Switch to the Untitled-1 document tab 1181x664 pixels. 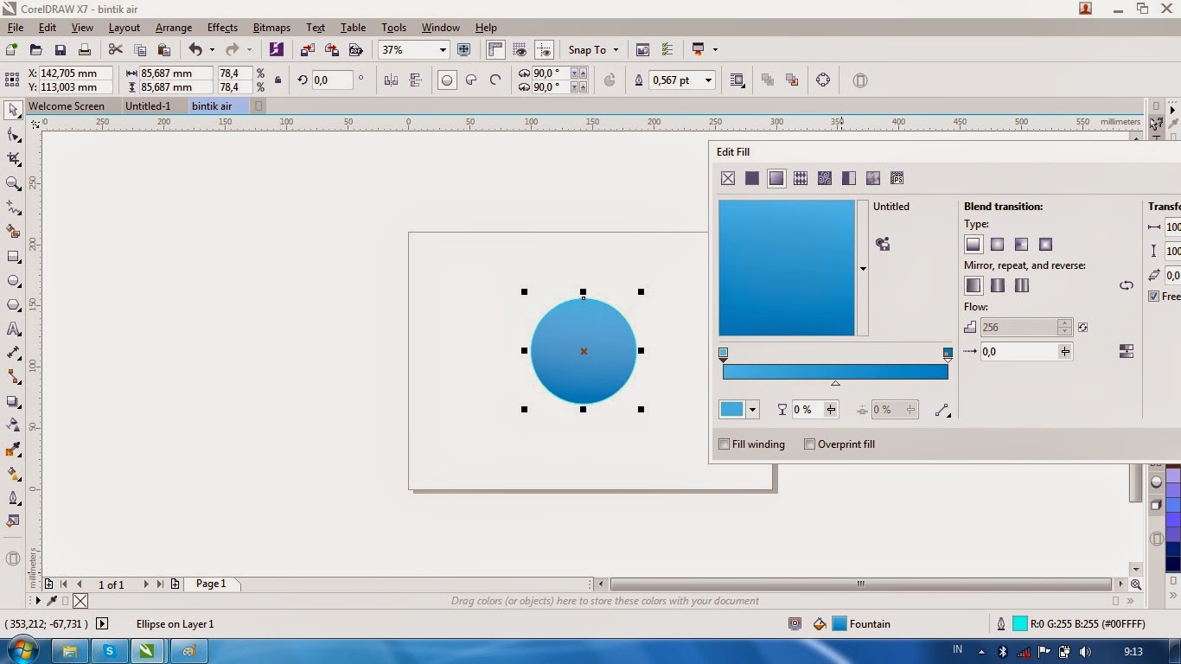coord(147,105)
